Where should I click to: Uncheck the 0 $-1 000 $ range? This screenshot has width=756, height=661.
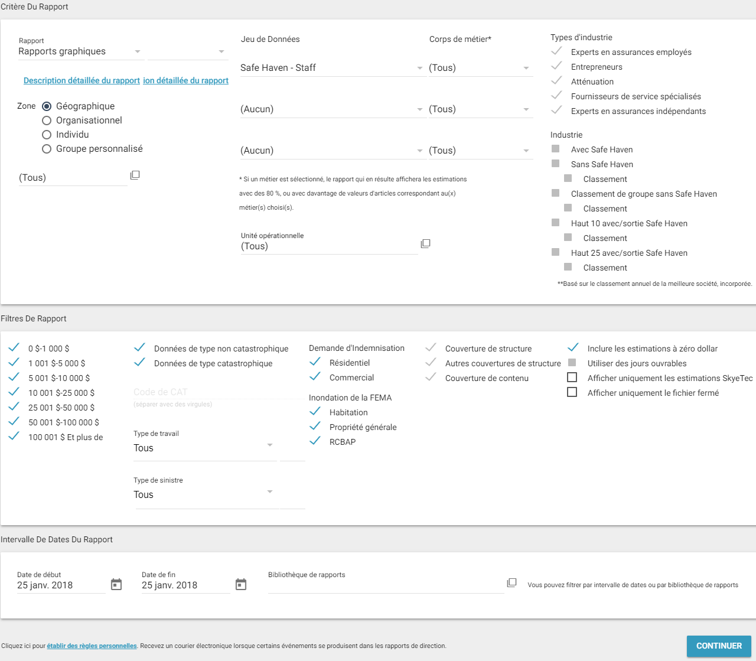tap(14, 348)
